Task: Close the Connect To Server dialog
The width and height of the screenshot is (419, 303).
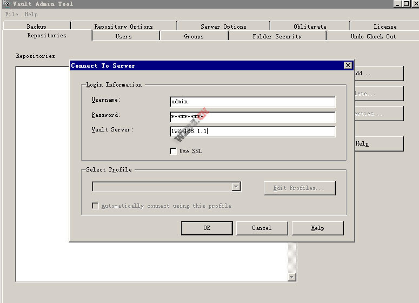Action: (348, 65)
